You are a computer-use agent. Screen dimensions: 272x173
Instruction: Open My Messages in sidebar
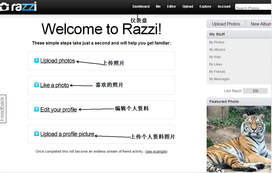[x=239, y=79]
